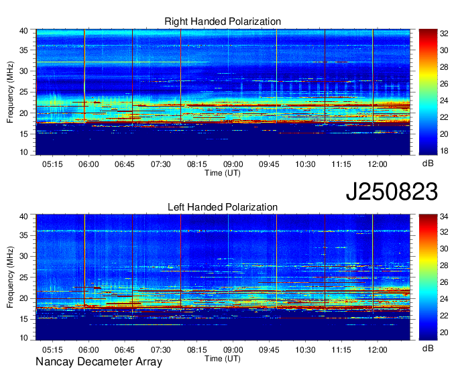Click the 35 MHz tick on lower frequency axis
This screenshot has height=370, width=456.
pyautogui.click(x=23, y=235)
